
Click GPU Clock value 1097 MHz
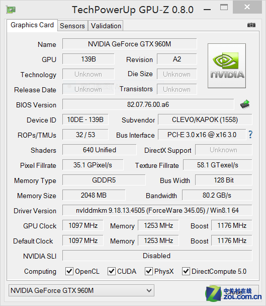(x=83, y=225)
